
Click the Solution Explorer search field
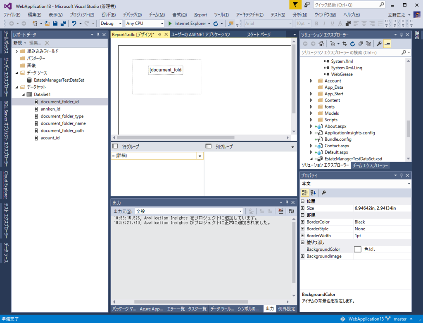[351, 52]
